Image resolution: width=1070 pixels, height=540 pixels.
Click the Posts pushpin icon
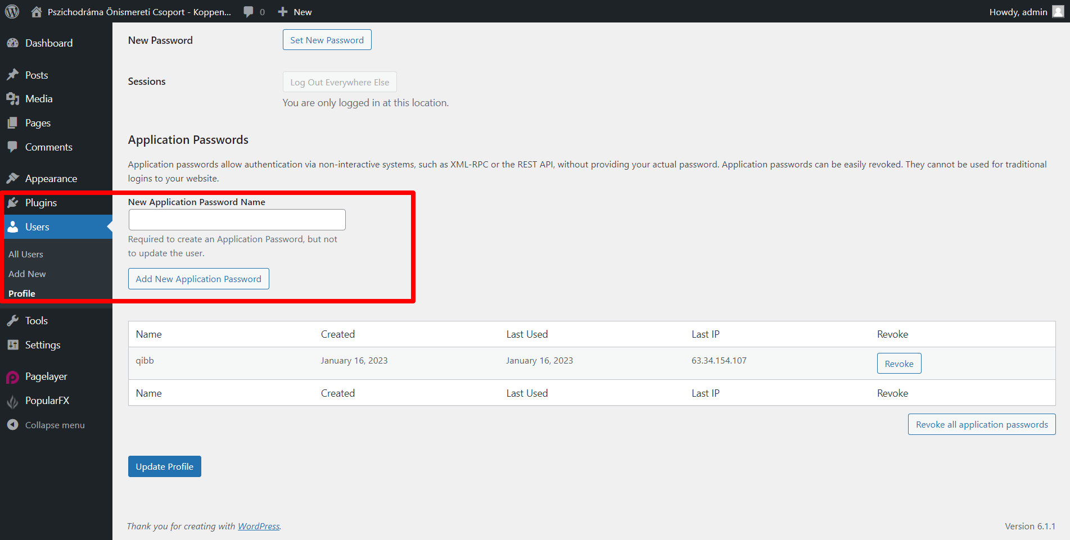[13, 75]
